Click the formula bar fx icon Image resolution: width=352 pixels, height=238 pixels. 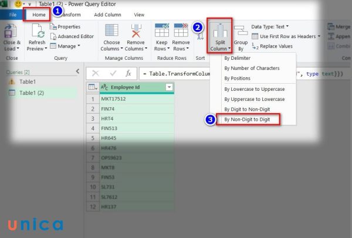click(x=128, y=73)
